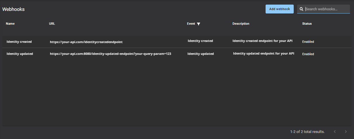
Task: Open the Identity created webhook row
Action: [19, 42]
